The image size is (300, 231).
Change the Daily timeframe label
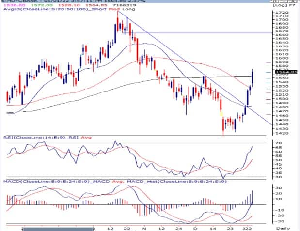pos(281,228)
